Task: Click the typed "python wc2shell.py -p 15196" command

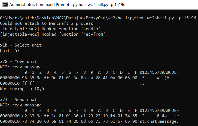Action: [x=163, y=18]
